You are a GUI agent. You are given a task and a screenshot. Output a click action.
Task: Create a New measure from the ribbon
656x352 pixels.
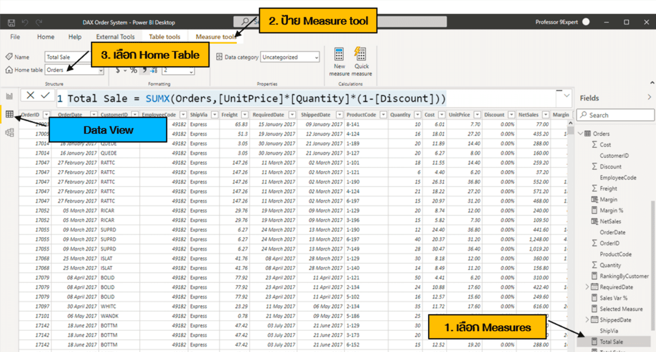pos(339,61)
